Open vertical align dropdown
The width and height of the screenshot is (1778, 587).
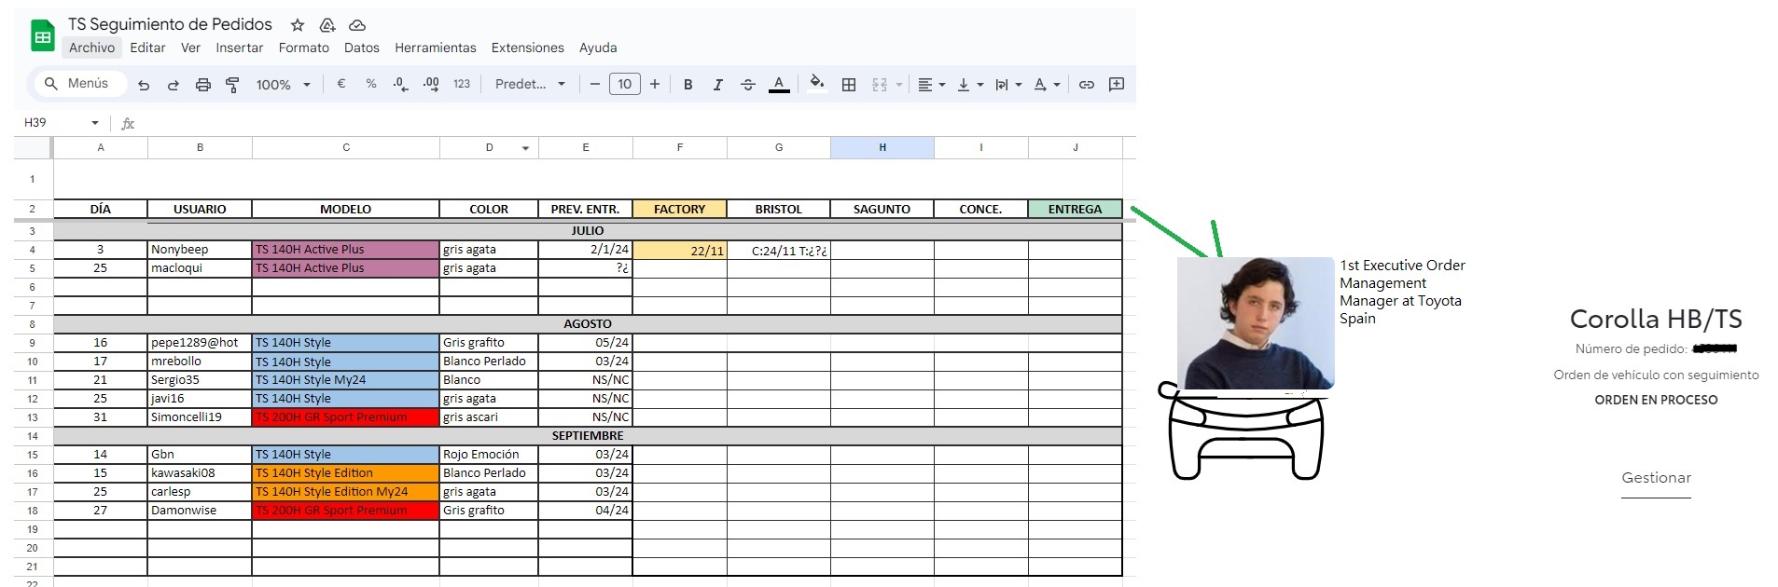coord(970,85)
